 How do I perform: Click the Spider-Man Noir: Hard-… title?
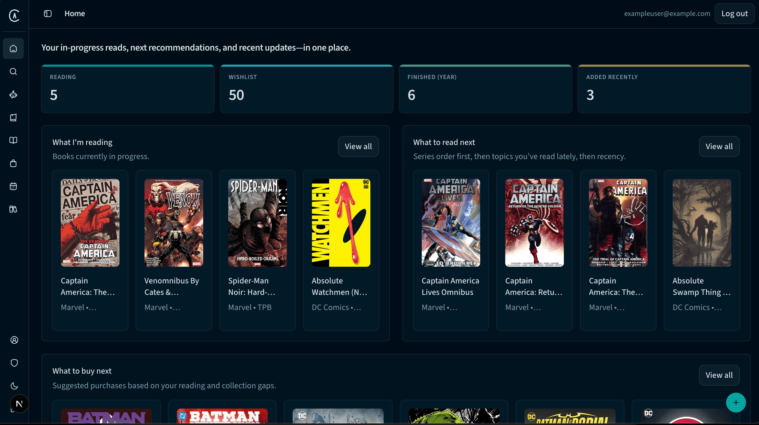click(x=252, y=286)
